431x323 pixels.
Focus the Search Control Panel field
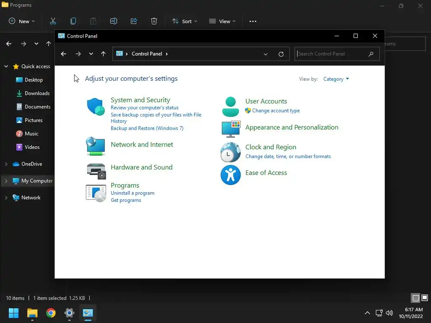[x=337, y=54]
